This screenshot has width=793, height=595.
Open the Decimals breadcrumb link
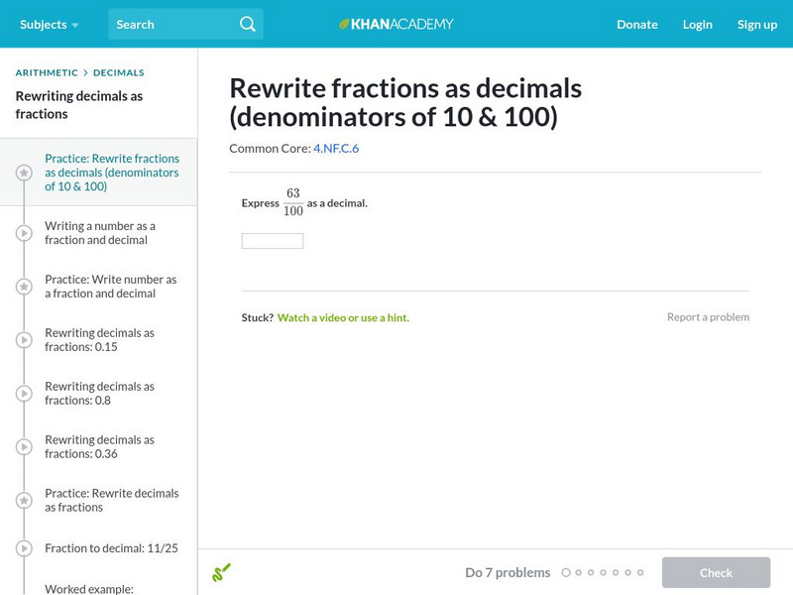[119, 72]
